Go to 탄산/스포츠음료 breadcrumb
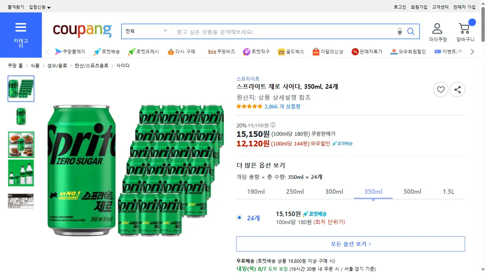Image resolution: width=486 pixels, height=273 pixels. coord(92,66)
